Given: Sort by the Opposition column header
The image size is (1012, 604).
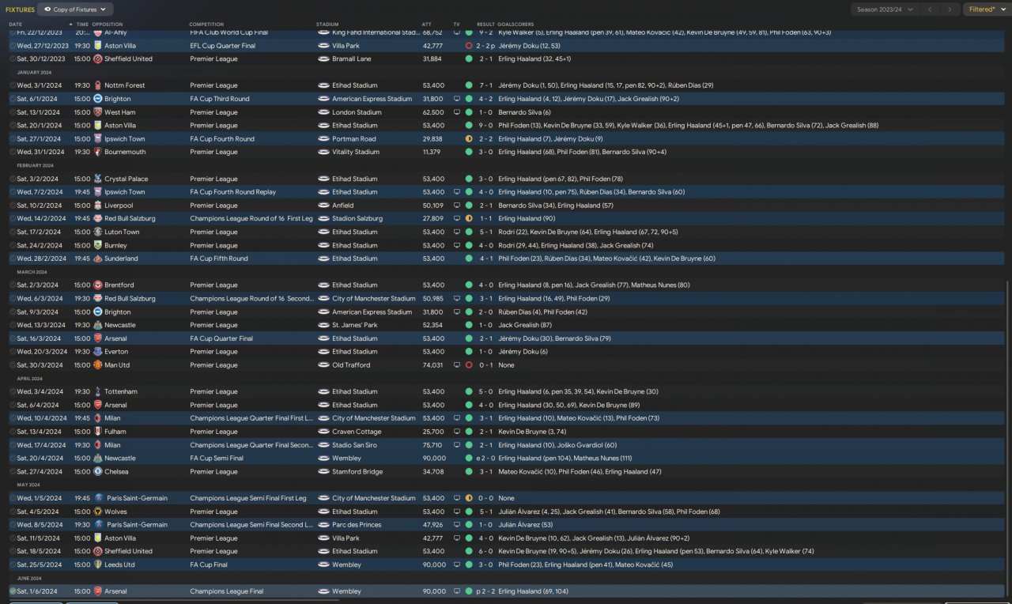Looking at the screenshot, I should click(x=108, y=25).
